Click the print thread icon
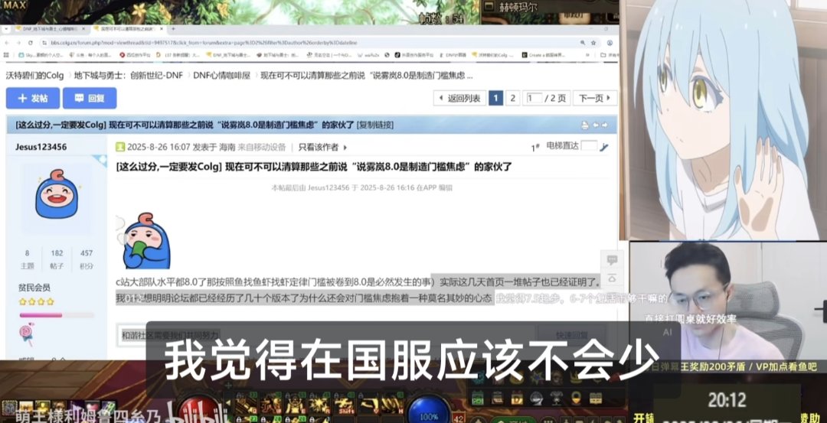 [584, 125]
